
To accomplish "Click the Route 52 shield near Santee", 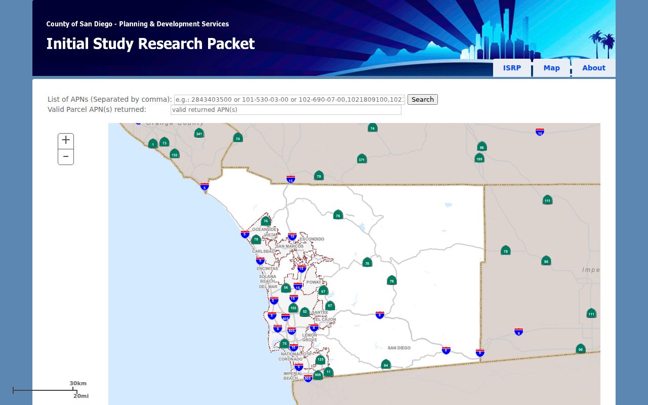I will (x=304, y=312).
